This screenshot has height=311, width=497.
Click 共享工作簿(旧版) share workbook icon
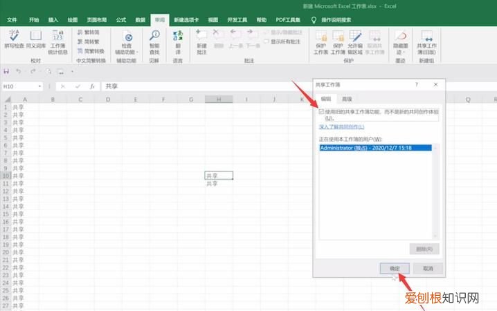[x=426, y=42]
